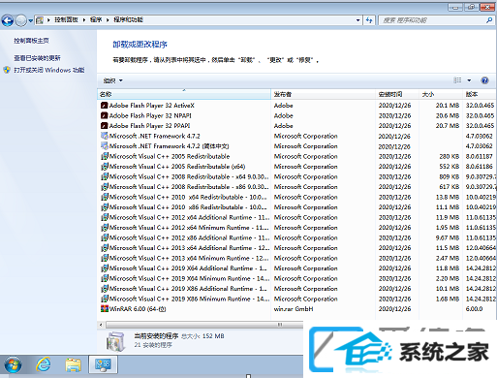This screenshot has width=497, height=378.
Task: Click Visual C++ 2012 x64 Additional Runtime icon
Action: (x=104, y=217)
